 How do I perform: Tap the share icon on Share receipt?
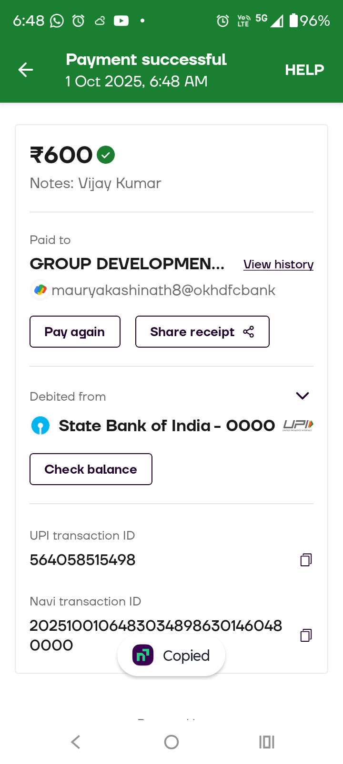pyautogui.click(x=249, y=332)
